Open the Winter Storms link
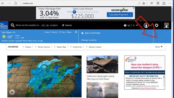Screen dimensions: 174x98 tap(44, 47)
